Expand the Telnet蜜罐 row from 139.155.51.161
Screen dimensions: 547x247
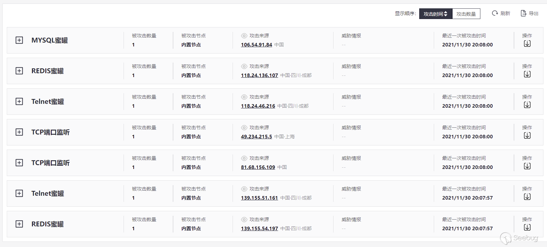(19, 193)
